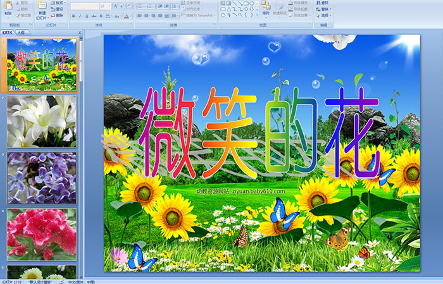Click the Increase Indent icon
443x284 pixels.
166,6
